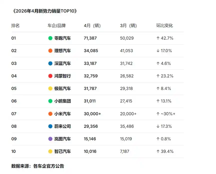Click the blue dot beside 蔚来公司
The height and width of the screenshot is (174, 216).
pyautogui.click(x=50, y=126)
